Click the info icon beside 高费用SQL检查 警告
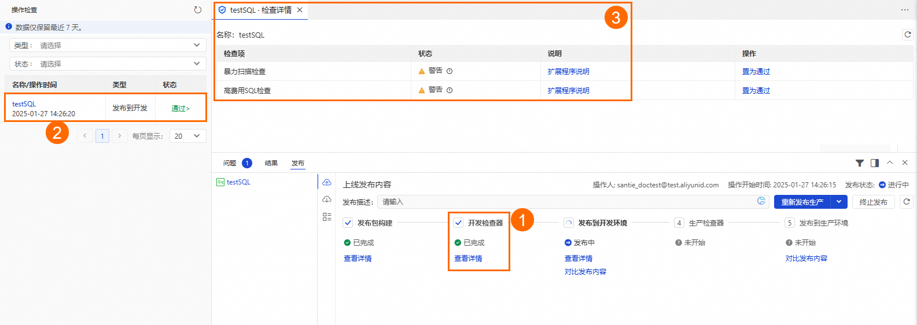Viewport: 917px width, 325px height. (x=450, y=90)
